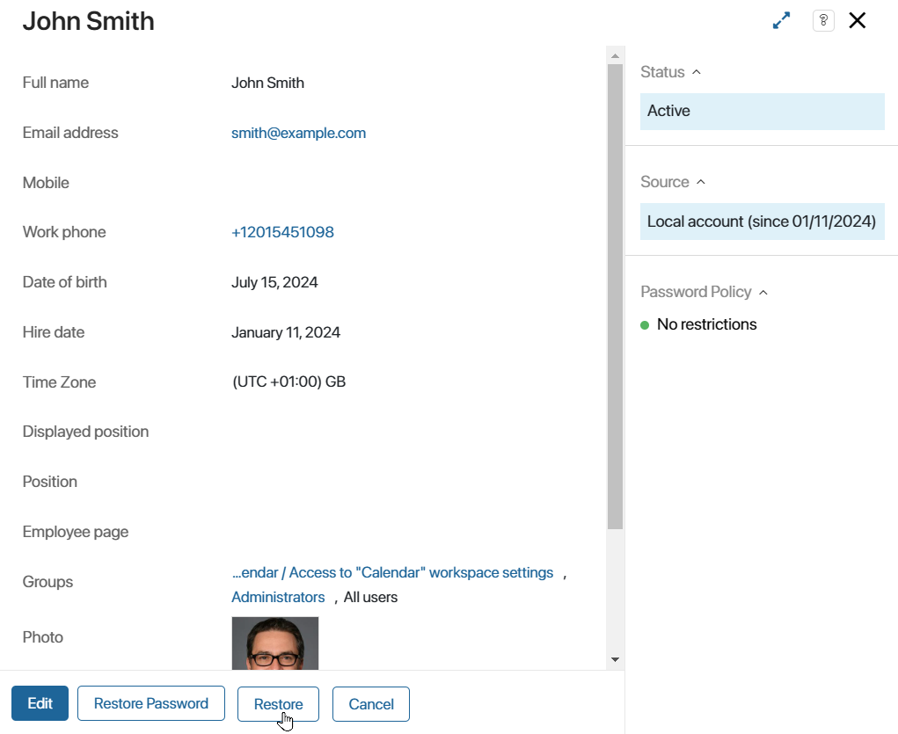Open the Administrators group link
Image resolution: width=898 pixels, height=734 pixels.
278,597
